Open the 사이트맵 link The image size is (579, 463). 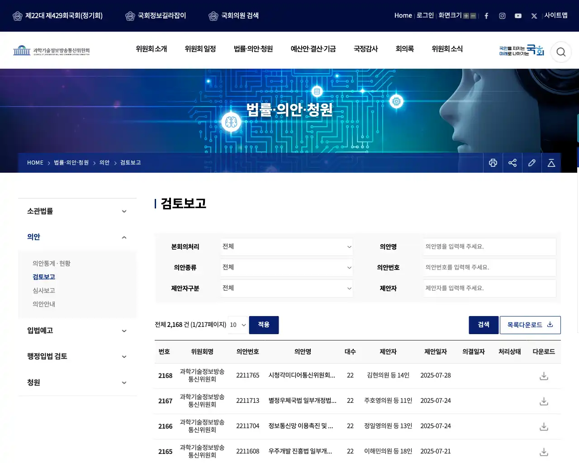556,16
